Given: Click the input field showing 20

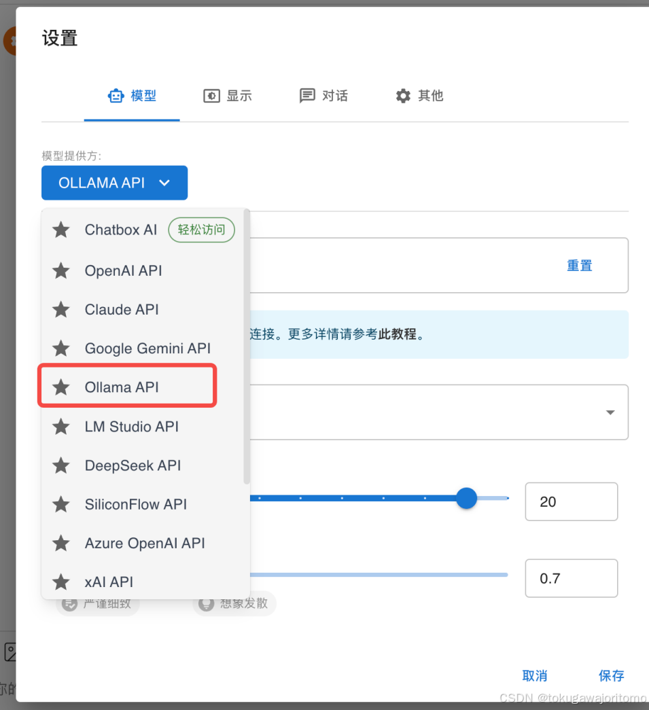Looking at the screenshot, I should [x=572, y=501].
